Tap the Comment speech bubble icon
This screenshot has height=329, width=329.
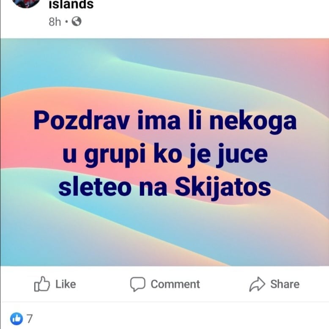[x=137, y=284]
